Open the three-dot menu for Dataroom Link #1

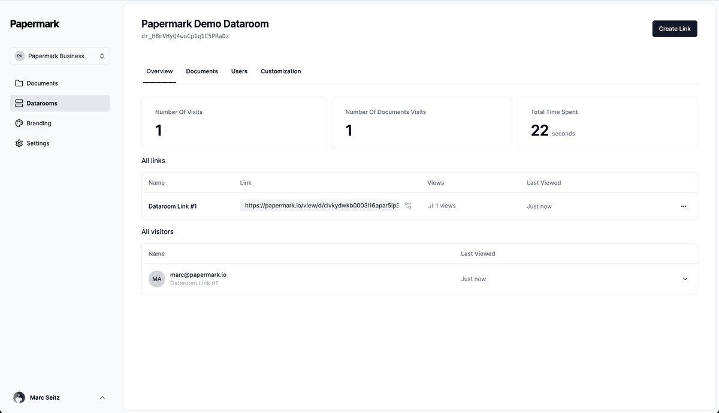coord(684,206)
